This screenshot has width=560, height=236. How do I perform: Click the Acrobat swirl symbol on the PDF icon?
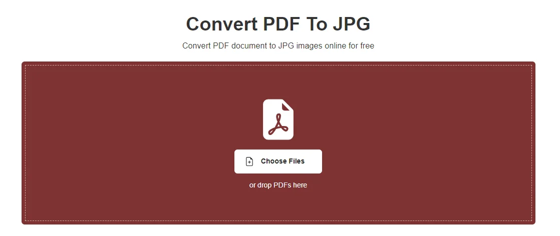278,124
